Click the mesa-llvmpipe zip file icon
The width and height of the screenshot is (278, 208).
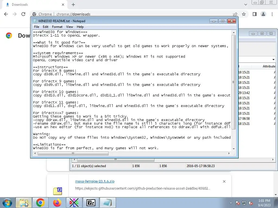click(58, 191)
